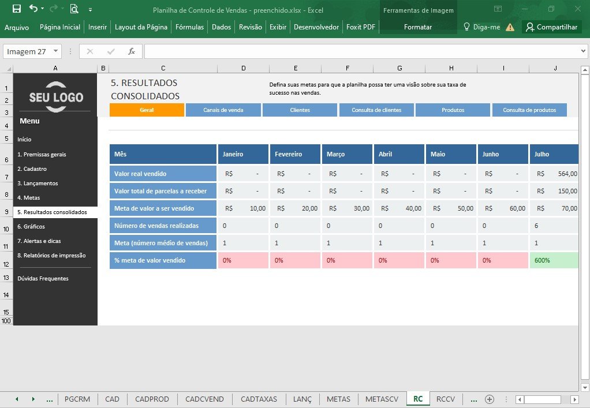Open Customize Quick Access Toolbar dropdown

click(90, 9)
